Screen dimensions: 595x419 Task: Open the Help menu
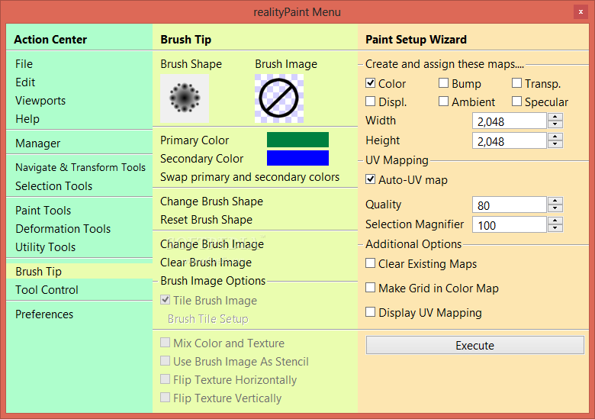coord(27,119)
